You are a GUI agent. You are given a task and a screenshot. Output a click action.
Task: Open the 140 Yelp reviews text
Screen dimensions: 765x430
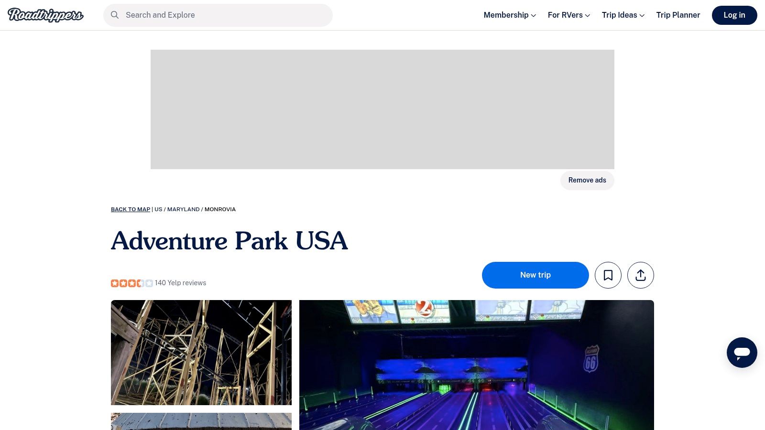point(180,283)
